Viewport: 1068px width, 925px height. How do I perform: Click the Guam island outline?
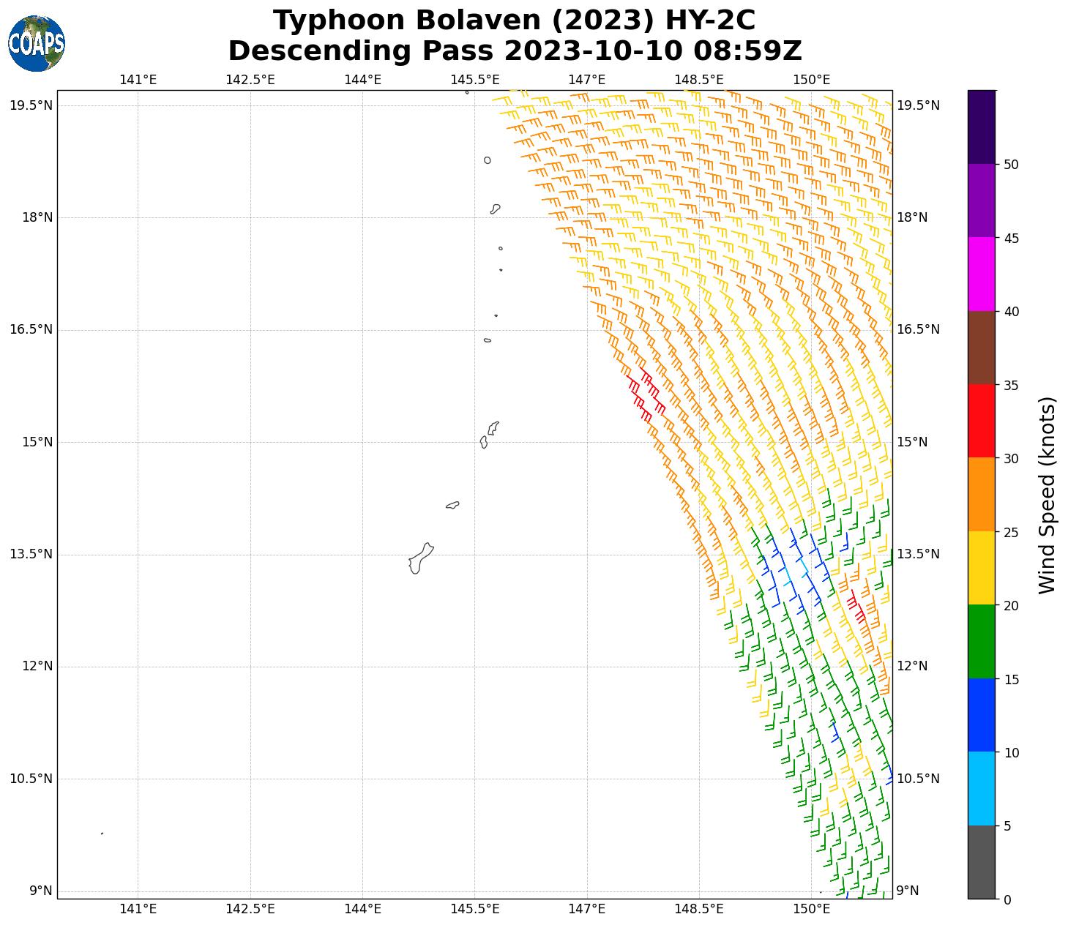[x=419, y=559]
